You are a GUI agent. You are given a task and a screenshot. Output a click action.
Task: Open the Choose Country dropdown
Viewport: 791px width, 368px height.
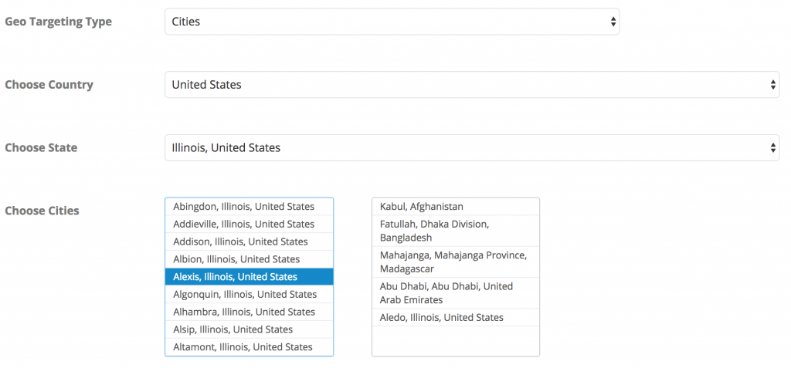click(x=471, y=85)
